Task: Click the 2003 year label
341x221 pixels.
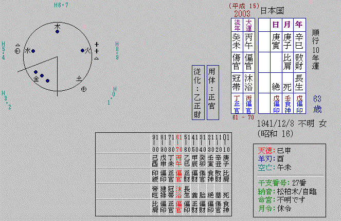Action: tap(242, 13)
